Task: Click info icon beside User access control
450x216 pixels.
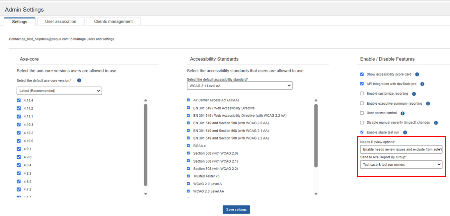Action: coord(402,113)
